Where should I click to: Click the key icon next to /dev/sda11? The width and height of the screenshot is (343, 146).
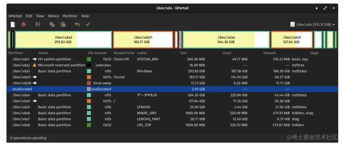click(35, 77)
